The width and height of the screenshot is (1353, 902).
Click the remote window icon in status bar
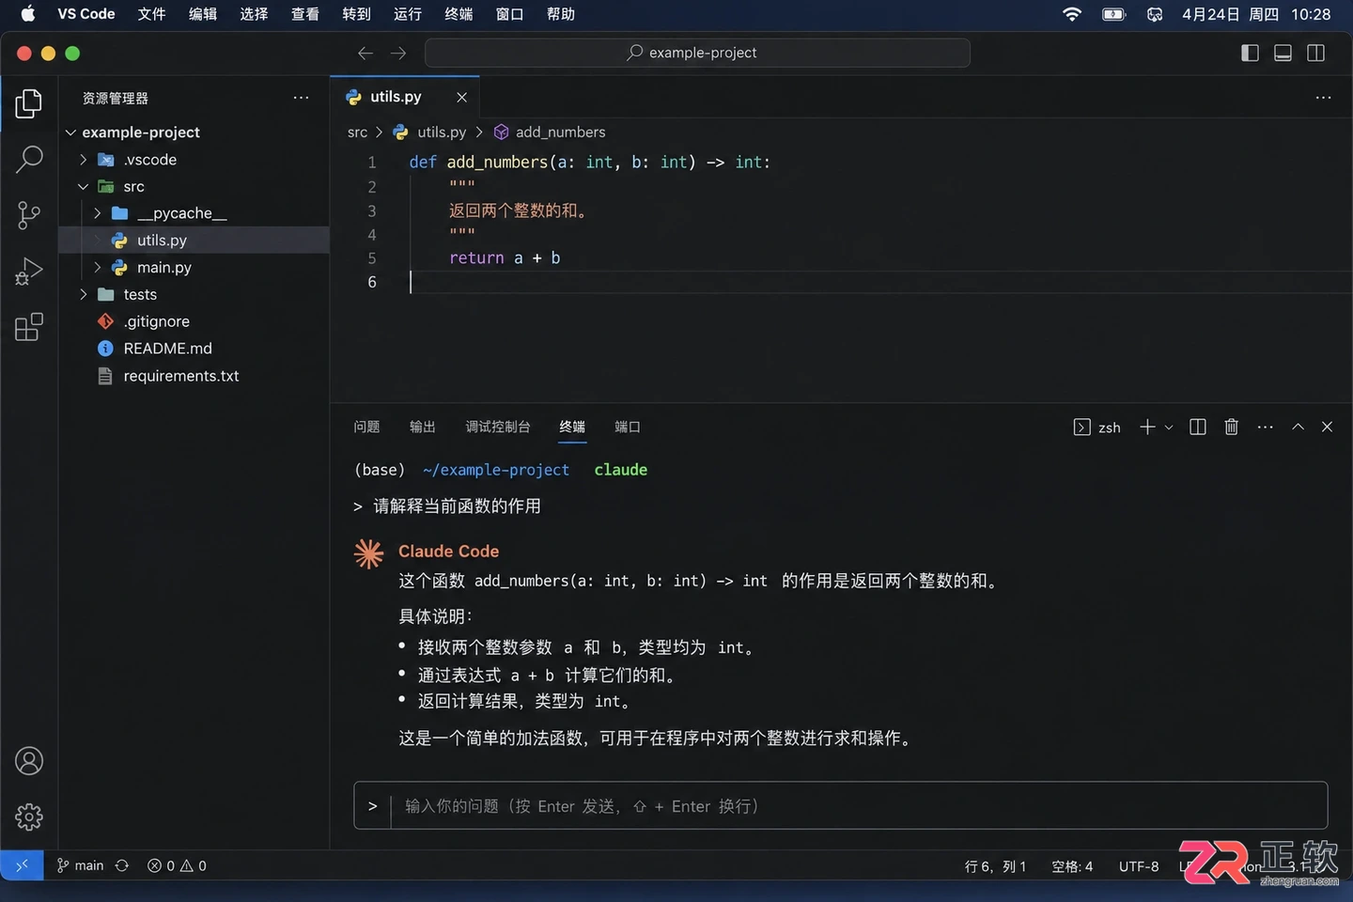point(22,865)
